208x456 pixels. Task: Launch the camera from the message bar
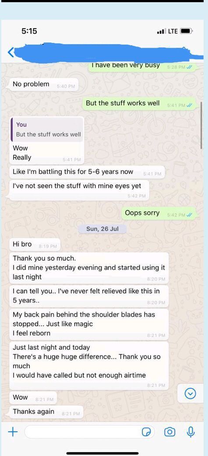point(169,432)
